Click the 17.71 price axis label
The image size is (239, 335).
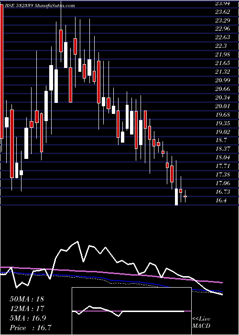pos(223,166)
